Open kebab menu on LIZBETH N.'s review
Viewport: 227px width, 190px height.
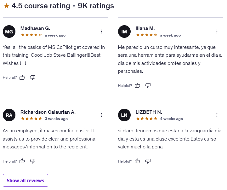tap(217, 115)
